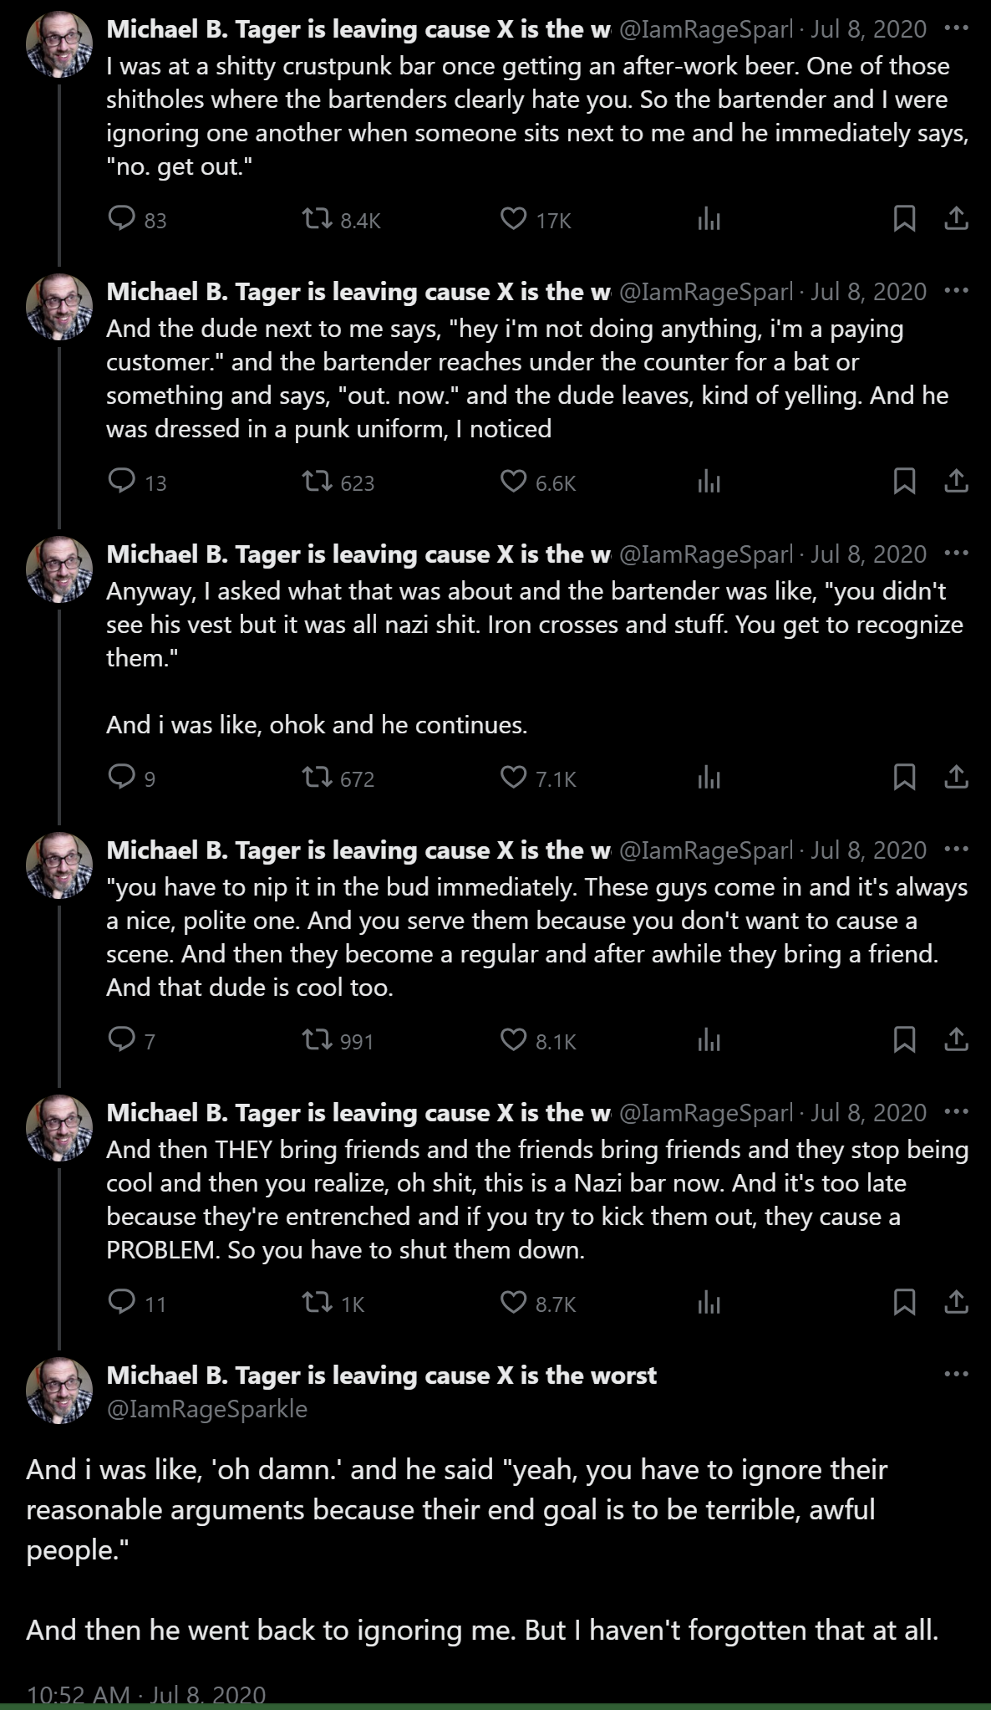This screenshot has width=991, height=1710.
Task: Click the profile avatar of the final tweet
Action: [59, 1391]
